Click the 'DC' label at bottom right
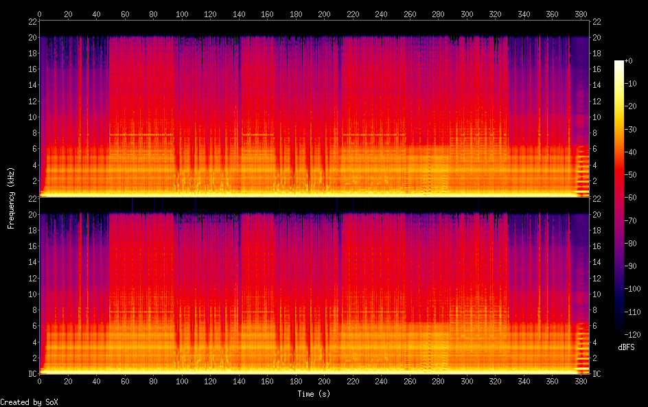This screenshot has width=648, height=407. pyautogui.click(x=597, y=374)
